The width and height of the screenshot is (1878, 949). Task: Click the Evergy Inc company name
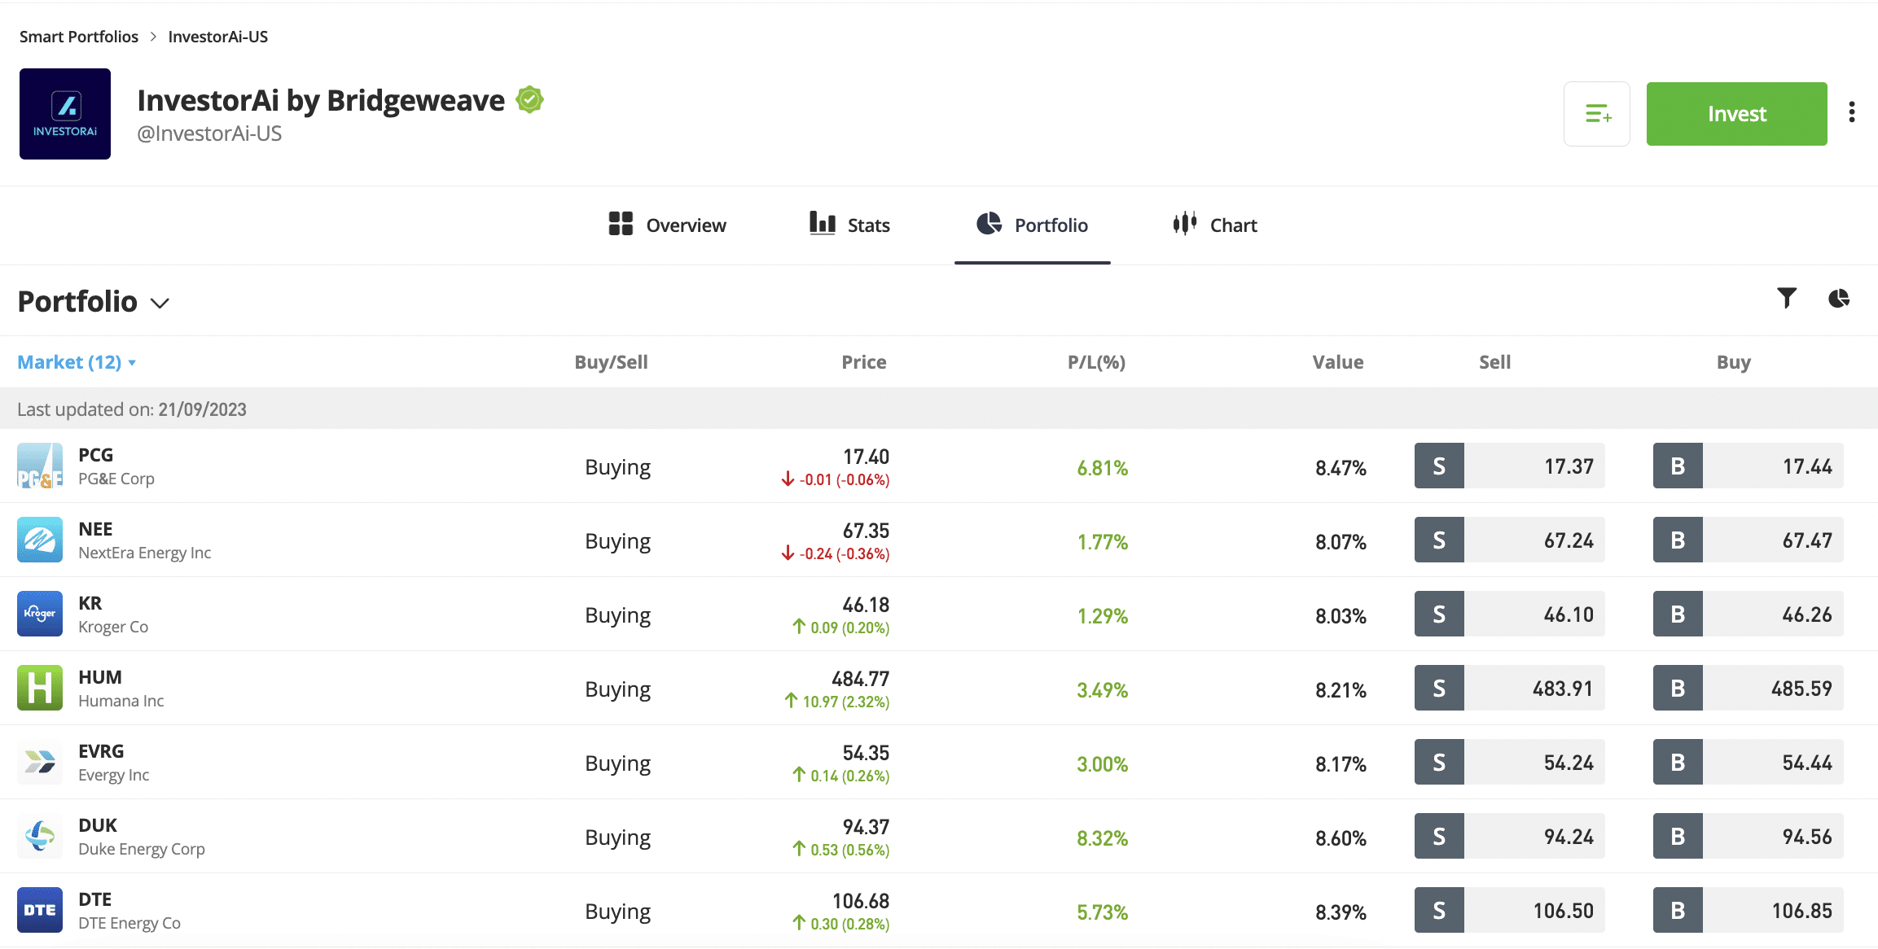pyautogui.click(x=114, y=775)
